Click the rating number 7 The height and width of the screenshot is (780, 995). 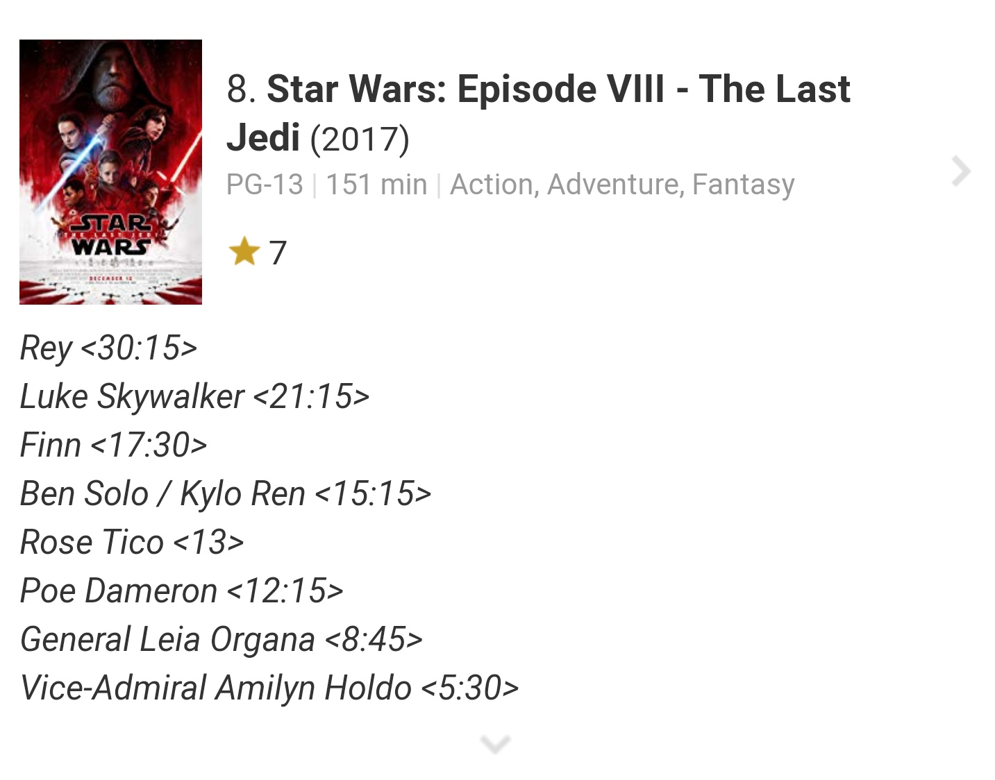278,253
